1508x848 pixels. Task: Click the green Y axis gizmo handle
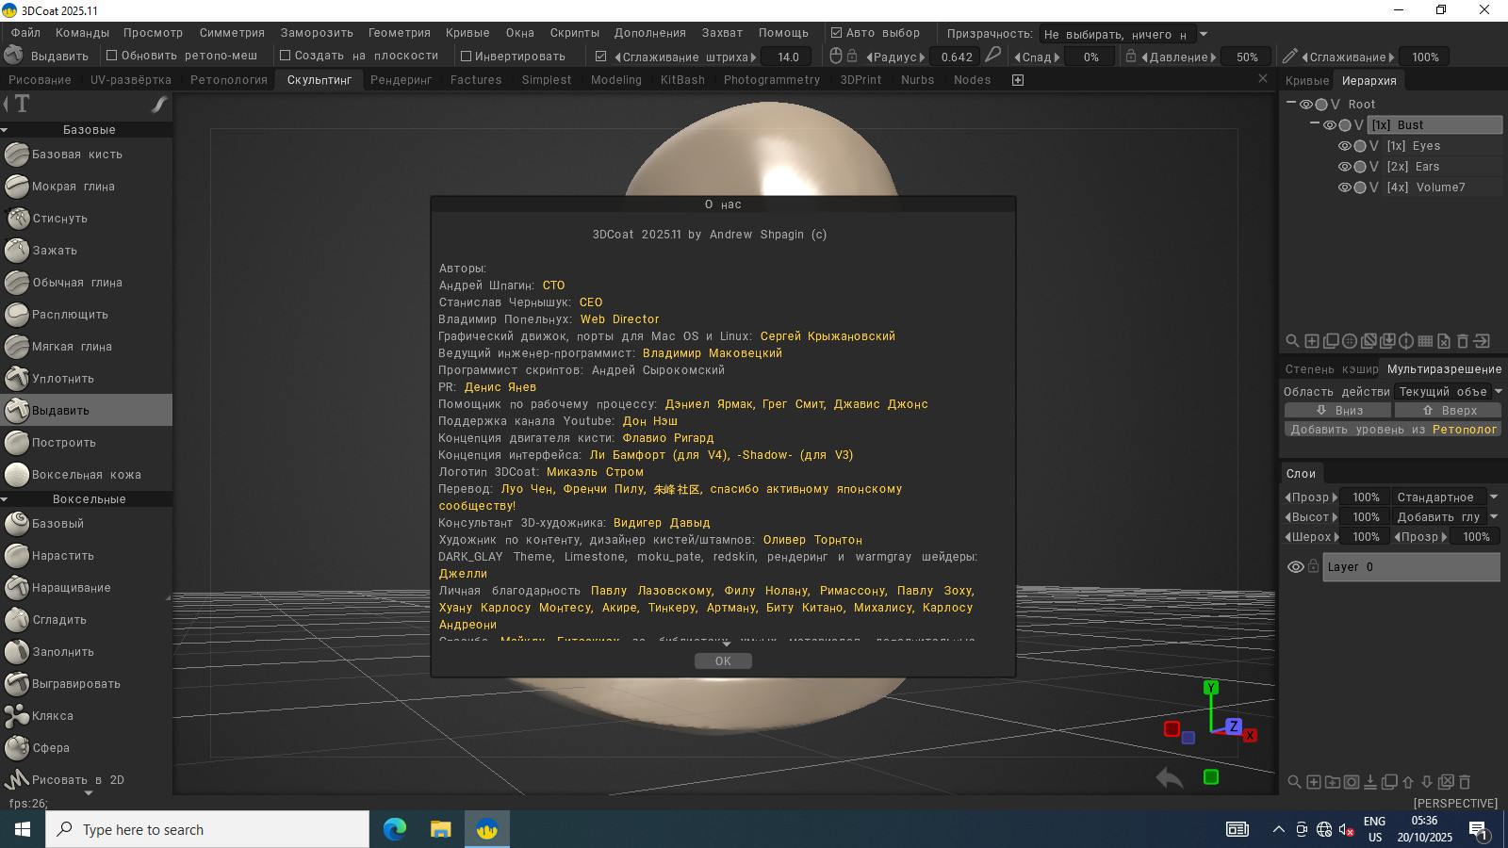pyautogui.click(x=1211, y=688)
